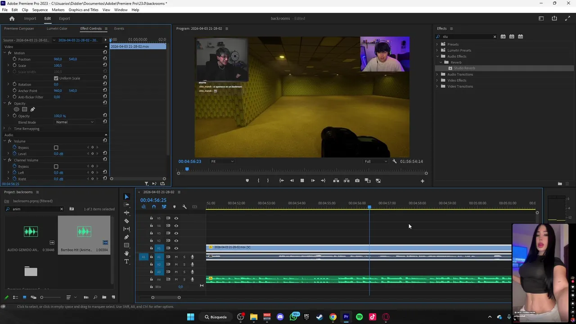Select the Track Select Forward tool
Viewport: 576px width, 324px height.
(126, 205)
